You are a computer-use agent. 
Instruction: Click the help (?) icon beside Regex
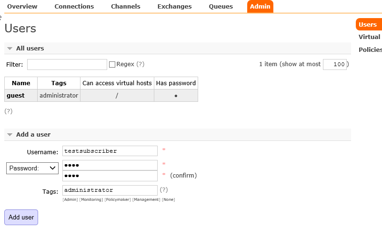point(141,64)
